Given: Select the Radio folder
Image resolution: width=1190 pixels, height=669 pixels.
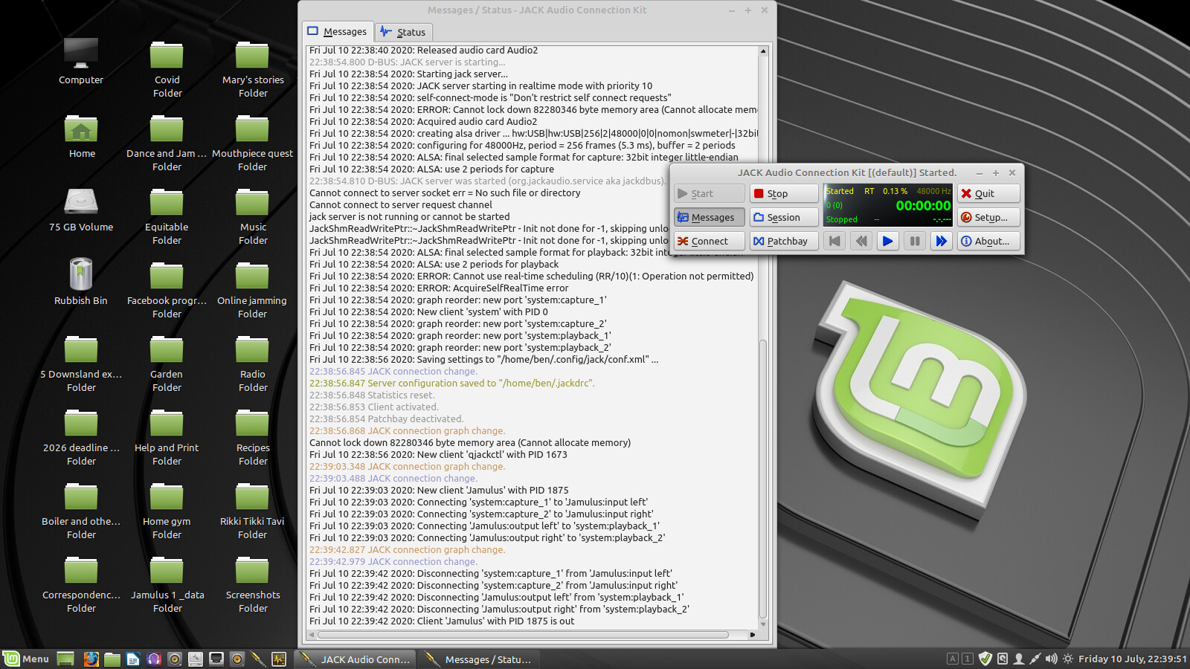Looking at the screenshot, I should point(253,363).
